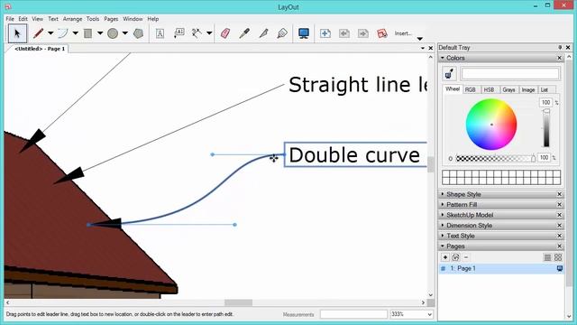577x325 pixels.
Task: Open Circle tool dropdown arrow
Action: tap(125, 33)
